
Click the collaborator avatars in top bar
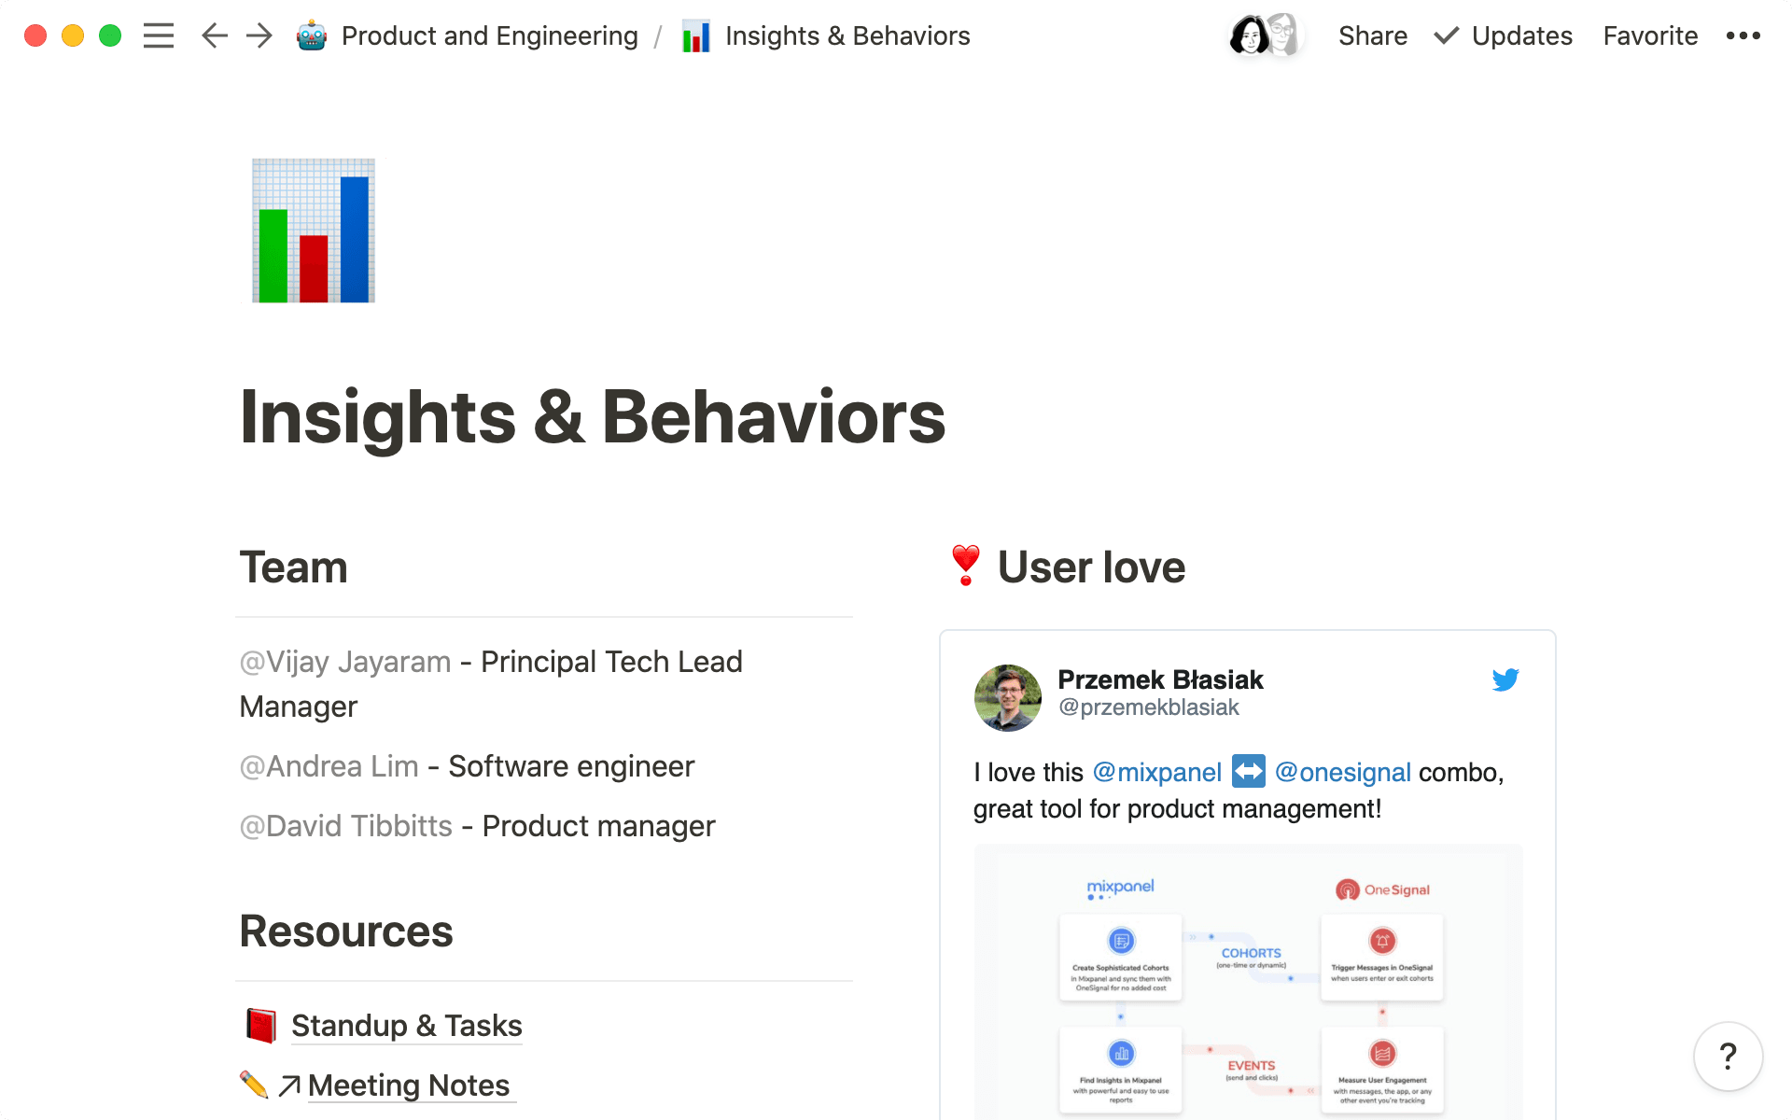point(1265,35)
